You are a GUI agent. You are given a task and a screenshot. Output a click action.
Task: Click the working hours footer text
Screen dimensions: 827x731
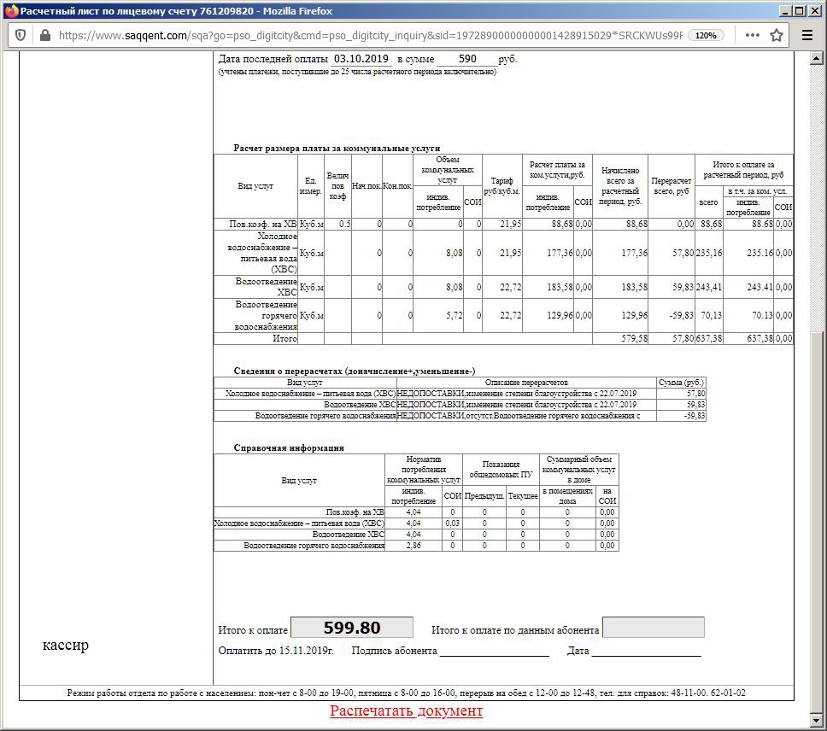point(406,693)
